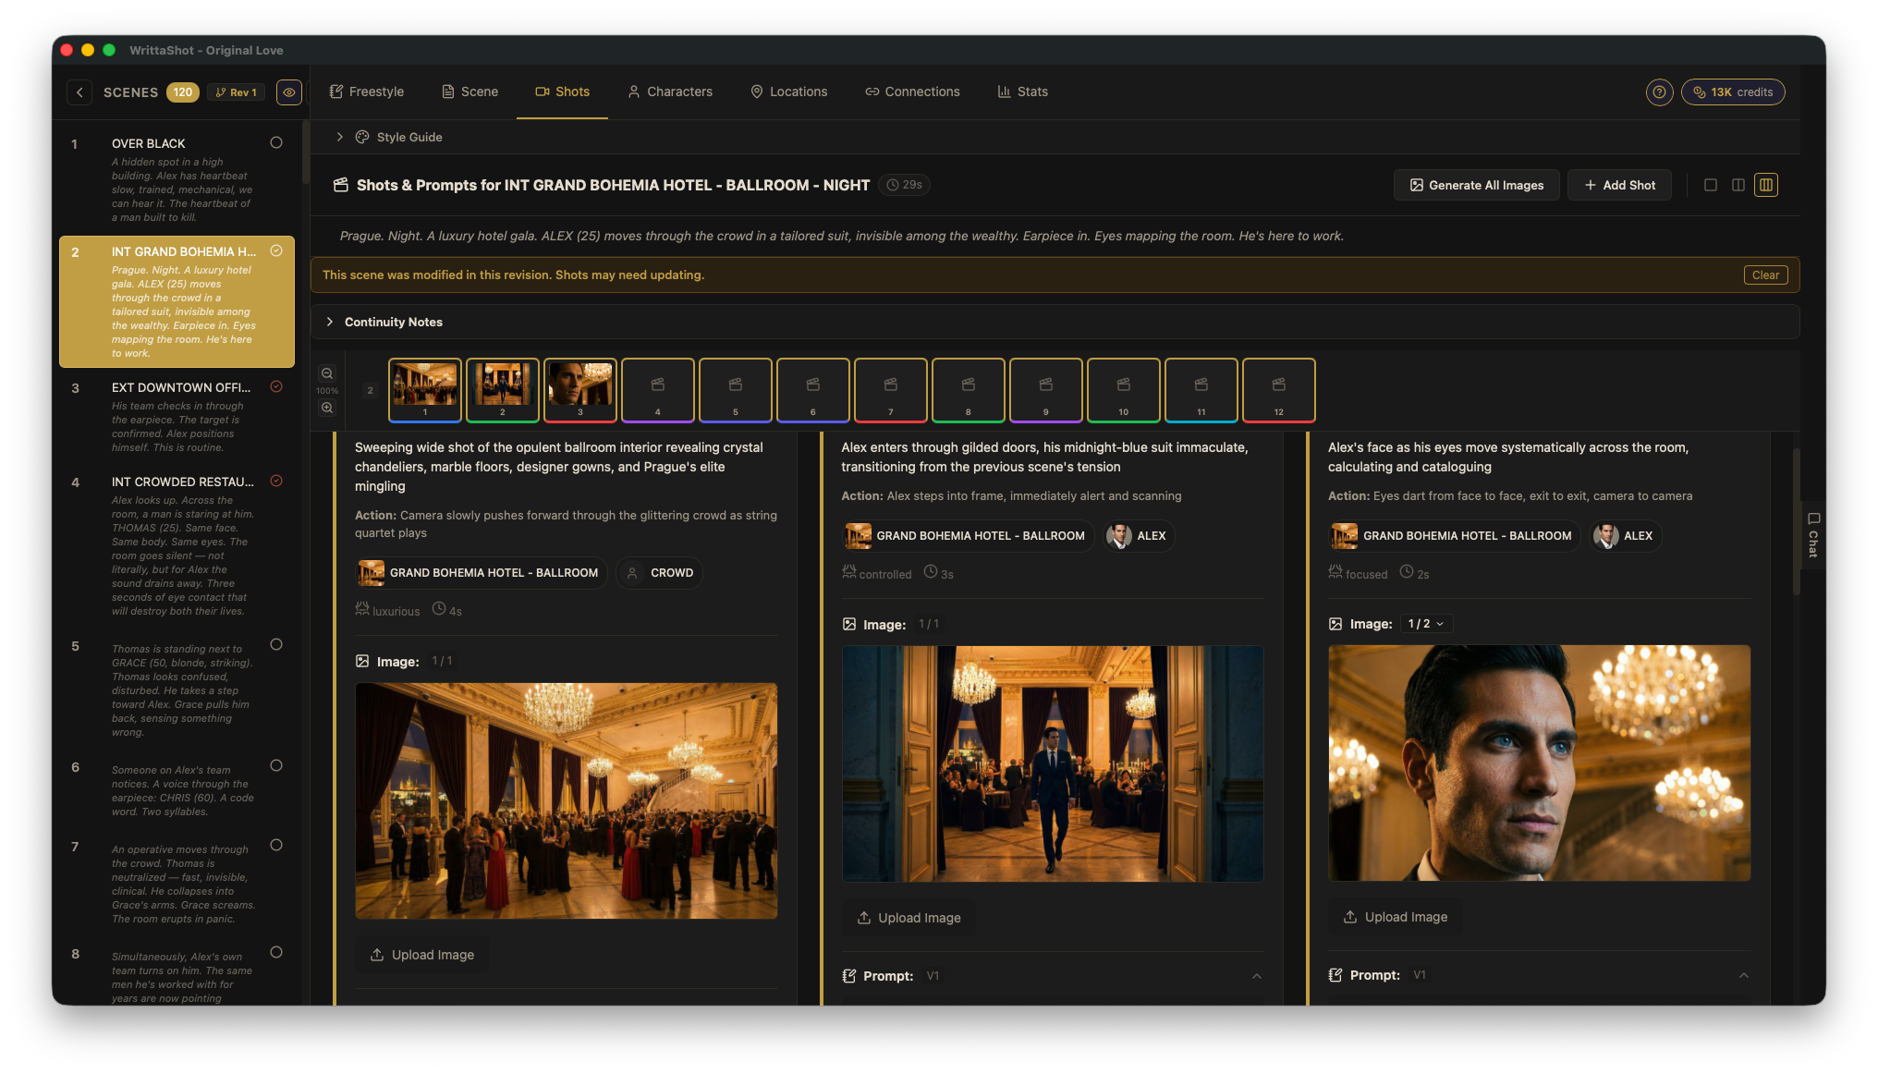Switch to the three-column layout view icon
This screenshot has height=1074, width=1878.
pyautogui.click(x=1766, y=185)
